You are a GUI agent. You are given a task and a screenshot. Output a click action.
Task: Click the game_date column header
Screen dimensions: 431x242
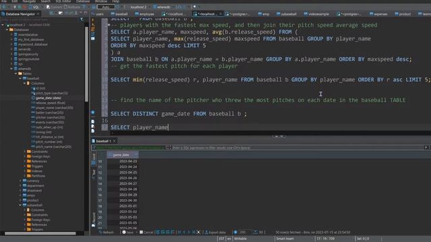(x=123, y=155)
